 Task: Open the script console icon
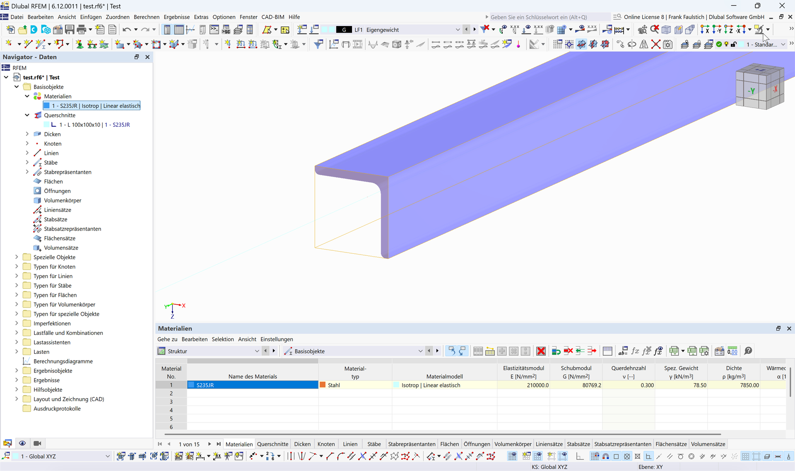pos(214,30)
